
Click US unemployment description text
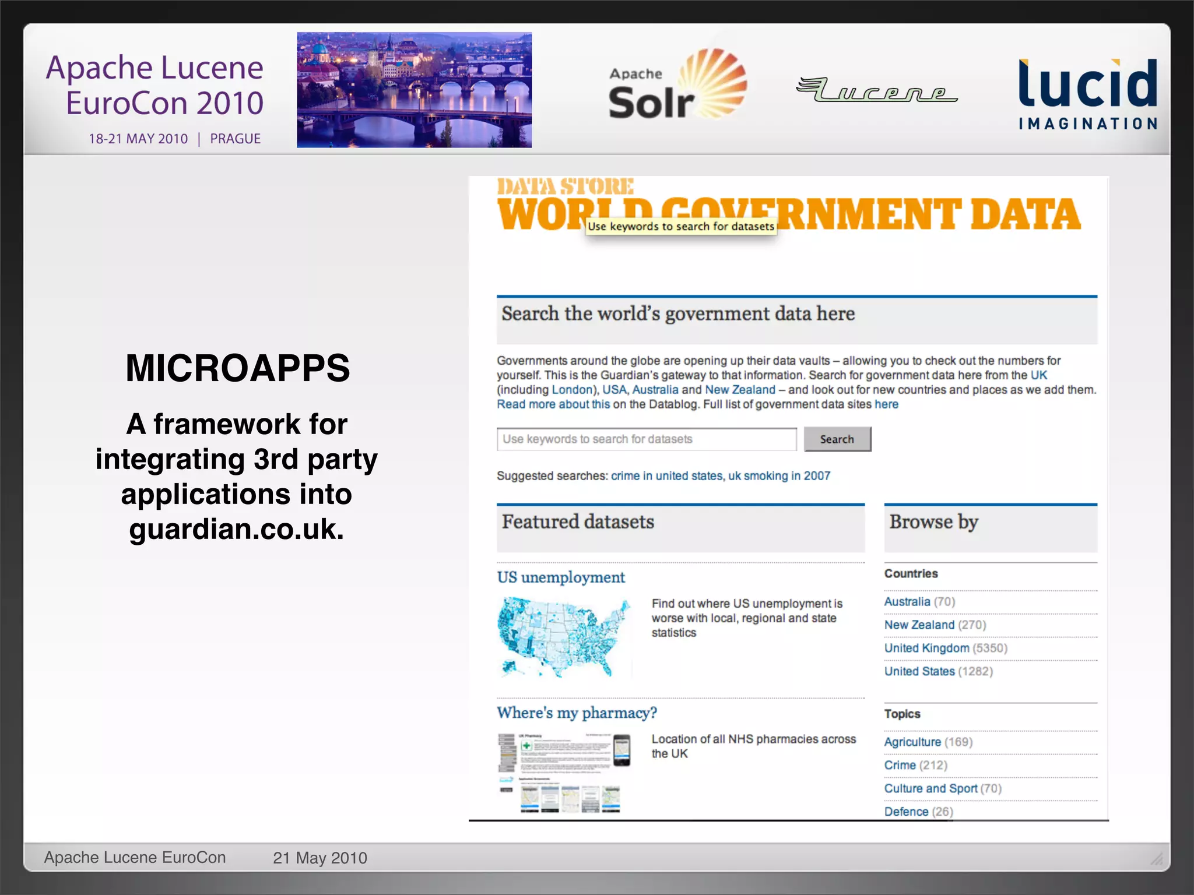point(747,618)
